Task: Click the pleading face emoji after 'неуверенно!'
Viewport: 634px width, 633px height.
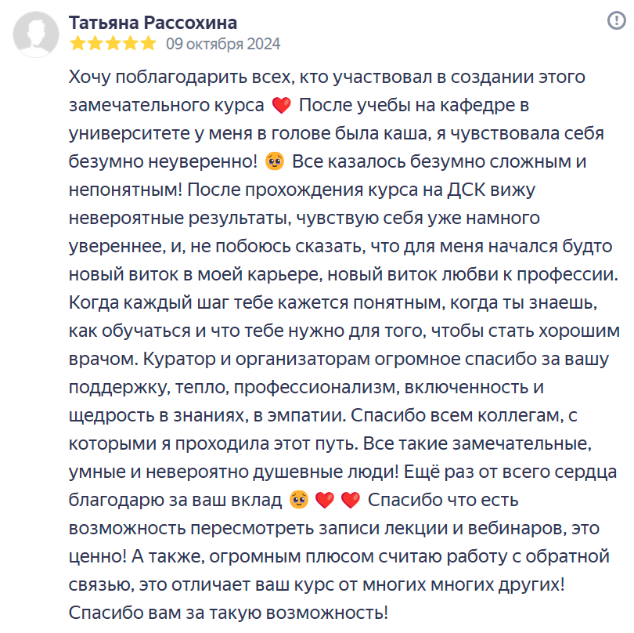Action: pos(274,163)
